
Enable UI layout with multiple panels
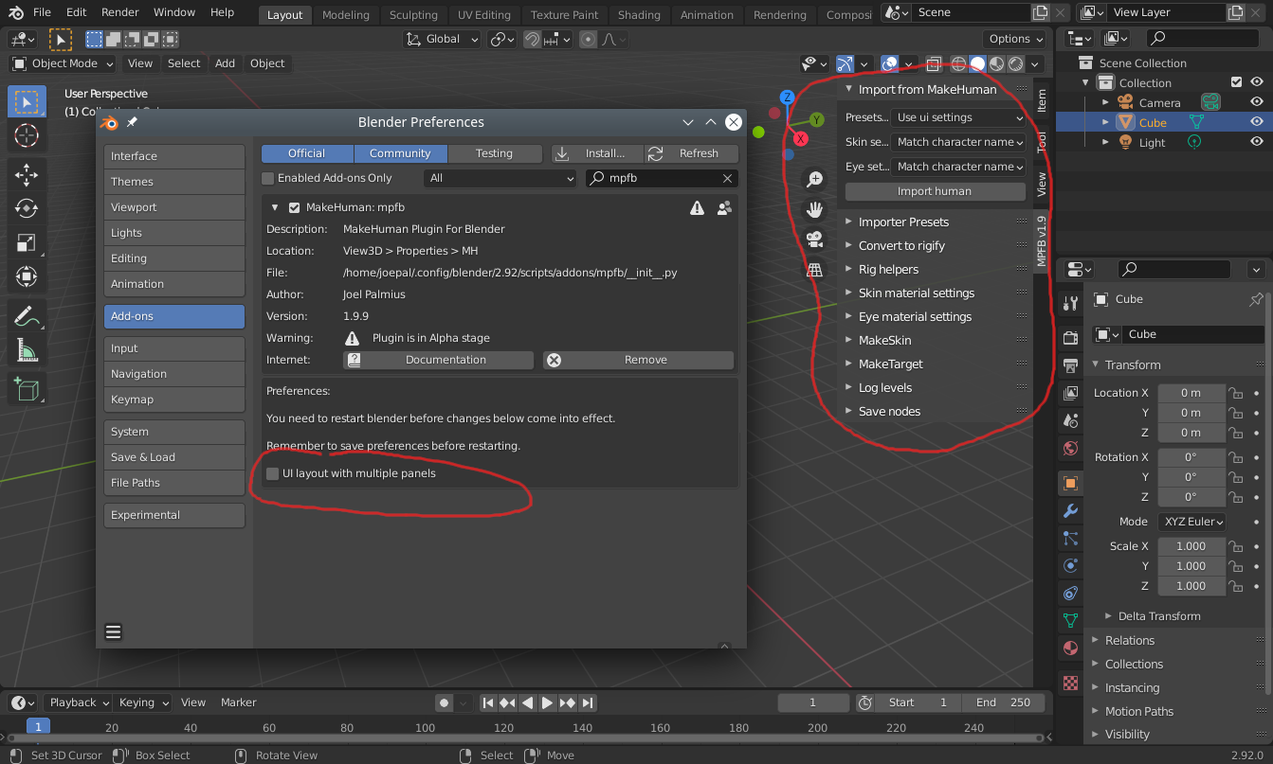(273, 473)
